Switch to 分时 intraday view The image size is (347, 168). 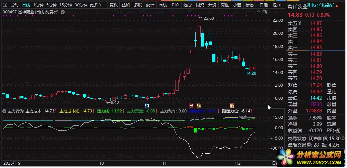[15, 5]
